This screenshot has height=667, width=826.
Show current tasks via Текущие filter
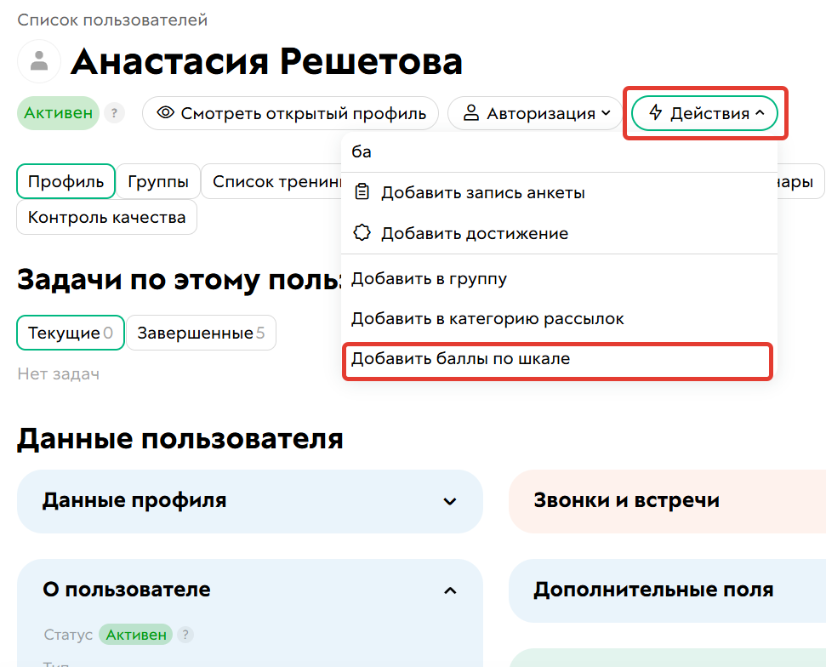coord(70,333)
